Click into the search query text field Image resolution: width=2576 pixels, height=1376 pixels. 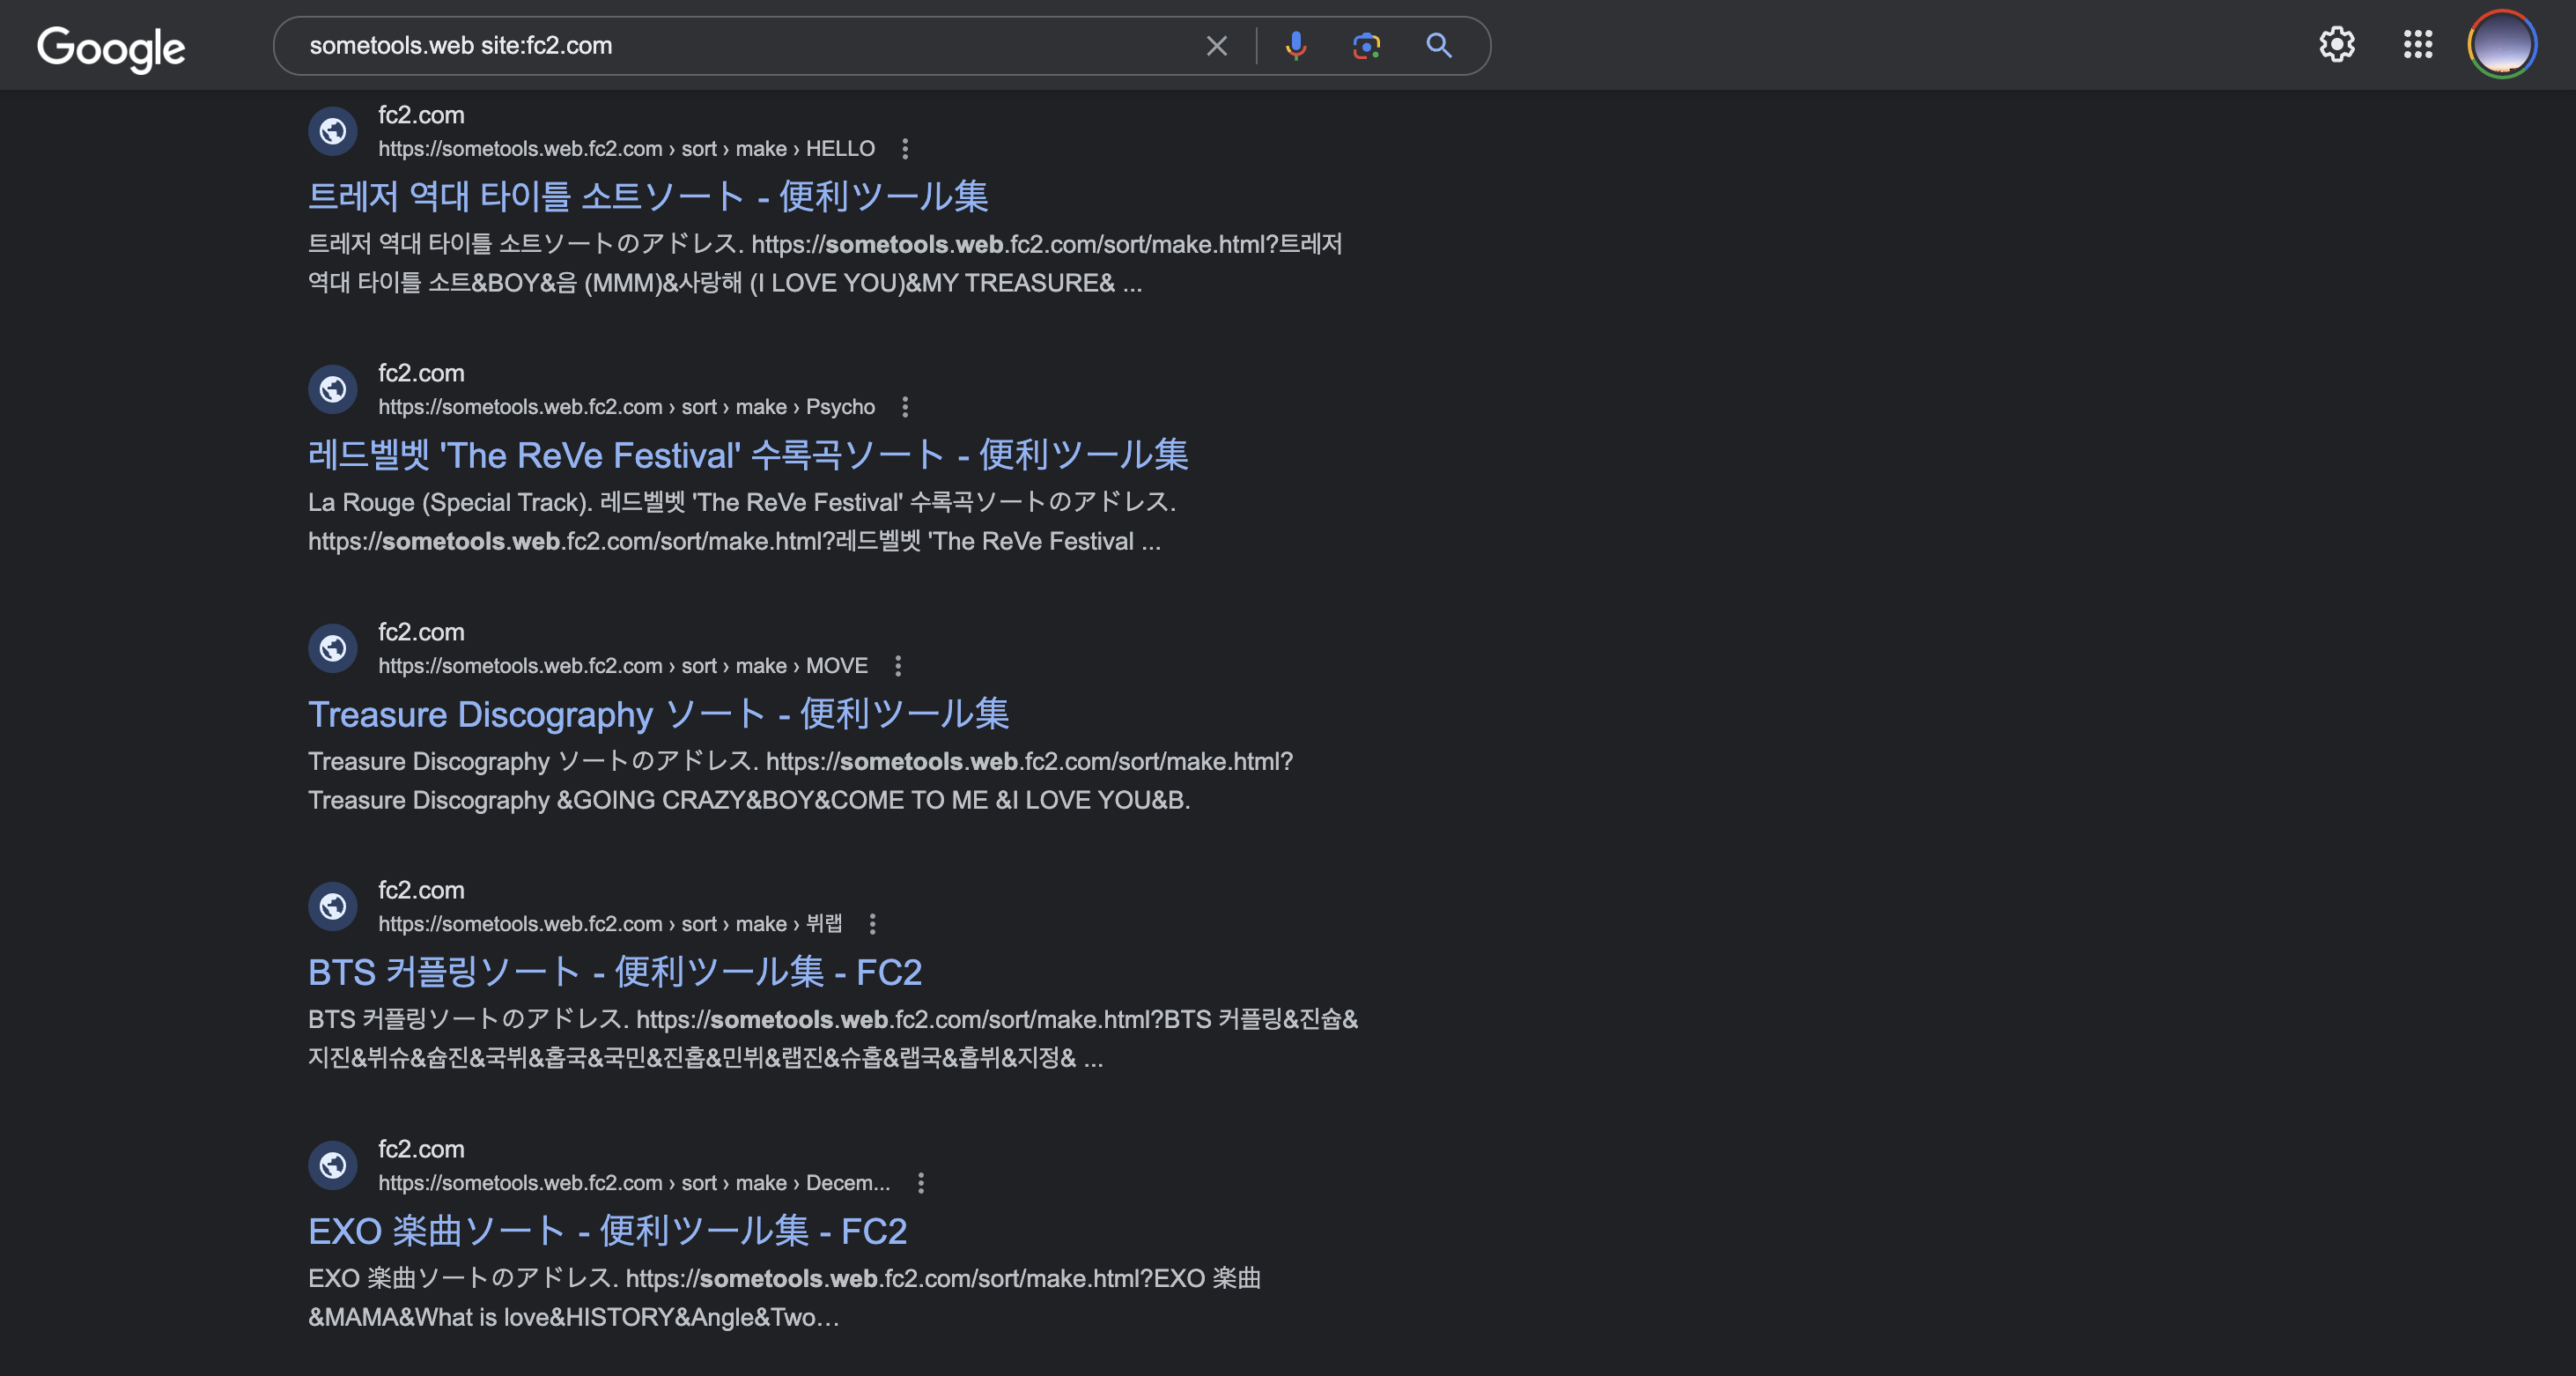740,46
